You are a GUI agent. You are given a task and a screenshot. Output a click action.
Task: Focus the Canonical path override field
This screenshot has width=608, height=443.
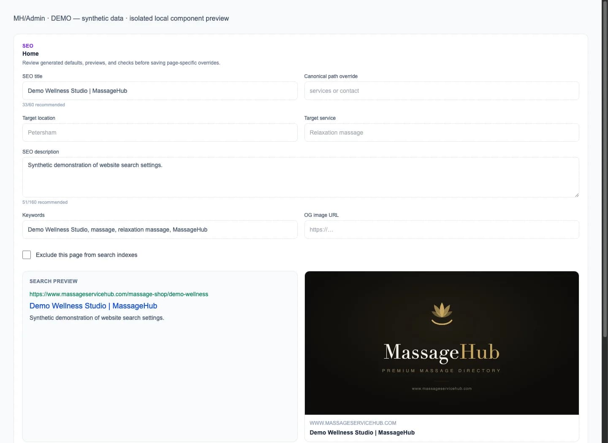coord(441,91)
